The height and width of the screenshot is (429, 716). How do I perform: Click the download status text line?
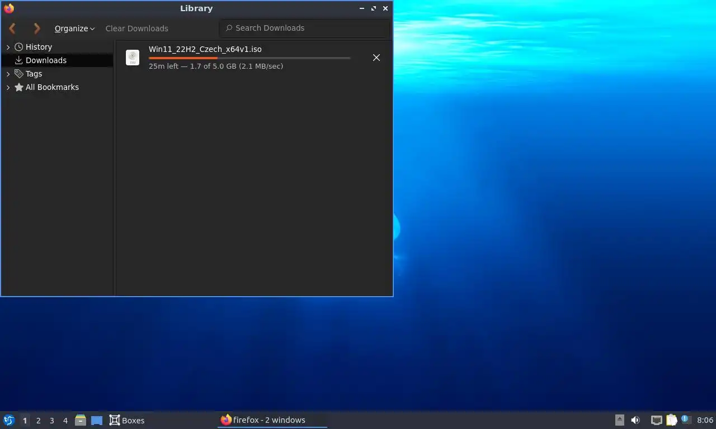point(216,66)
